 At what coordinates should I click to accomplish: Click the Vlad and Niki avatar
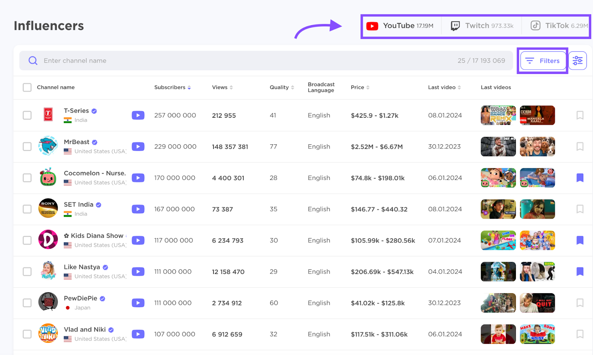pos(48,334)
